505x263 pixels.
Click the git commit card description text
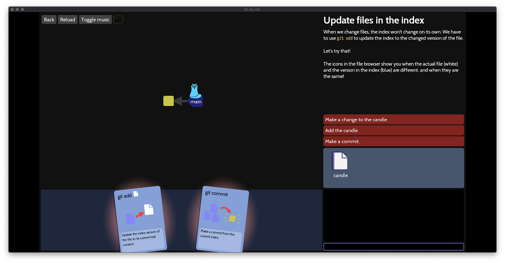coord(218,234)
